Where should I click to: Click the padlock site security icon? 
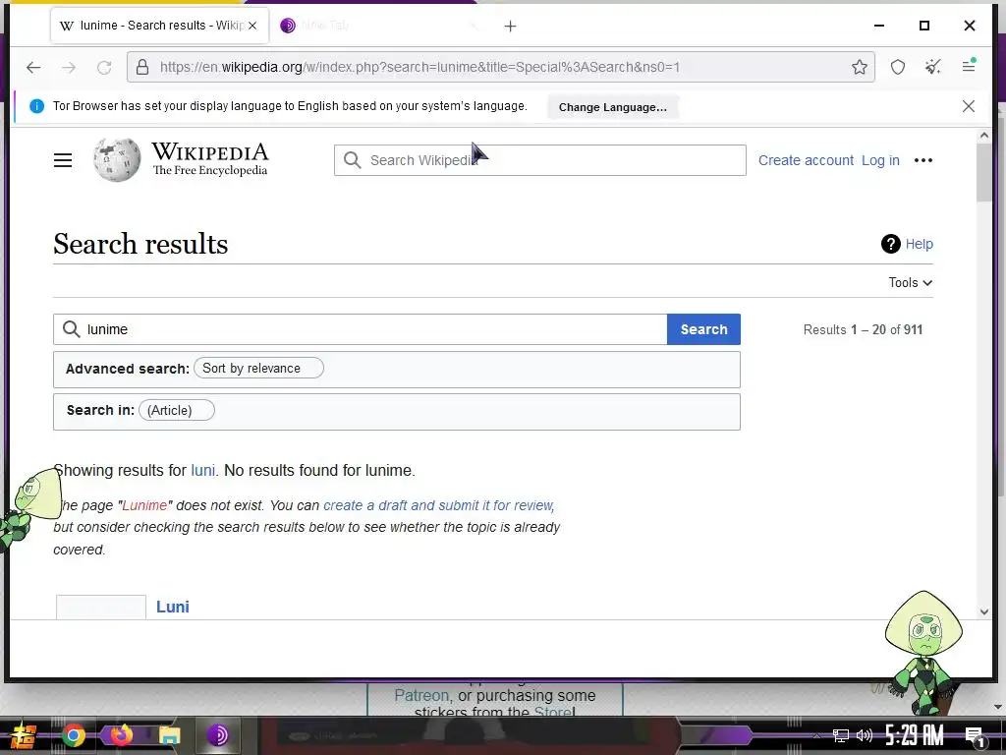click(x=142, y=67)
